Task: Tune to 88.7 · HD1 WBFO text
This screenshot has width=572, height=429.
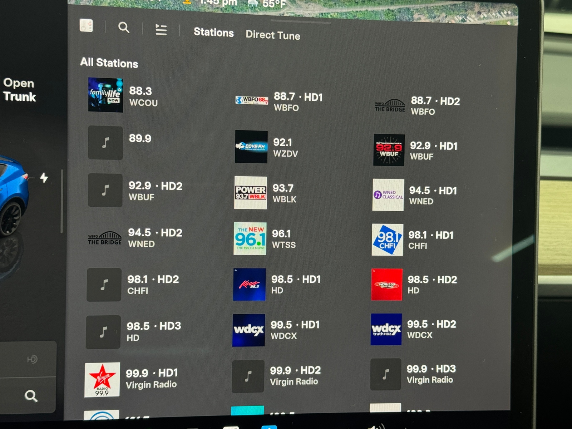Action: (298, 102)
